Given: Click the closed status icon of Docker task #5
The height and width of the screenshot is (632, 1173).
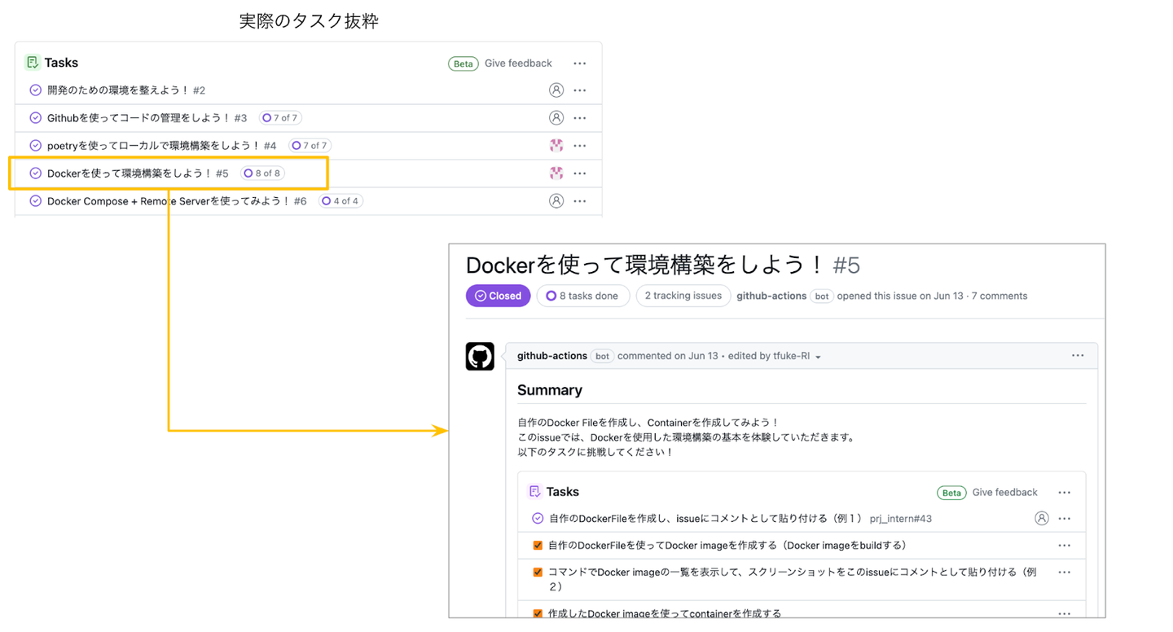Looking at the screenshot, I should 35,173.
